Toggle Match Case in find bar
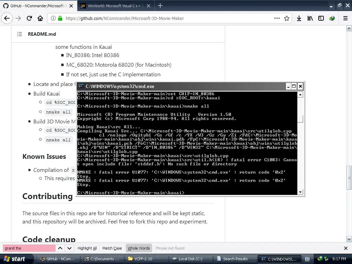Image resolution: width=352 pixels, height=264 pixels. pyautogui.click(x=112, y=248)
